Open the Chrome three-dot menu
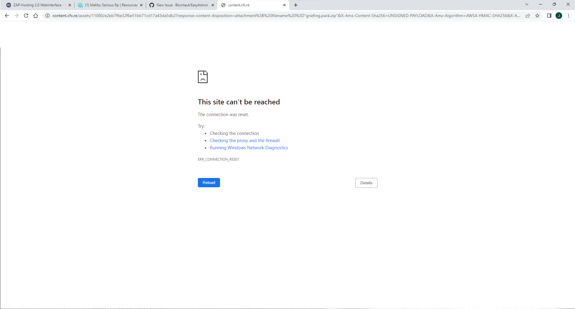Image resolution: width=575 pixels, height=309 pixels. point(569,16)
